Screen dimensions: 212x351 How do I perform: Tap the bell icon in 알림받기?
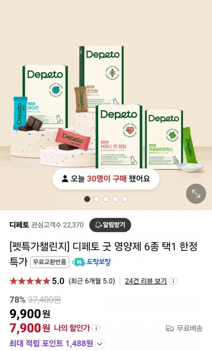point(98,225)
